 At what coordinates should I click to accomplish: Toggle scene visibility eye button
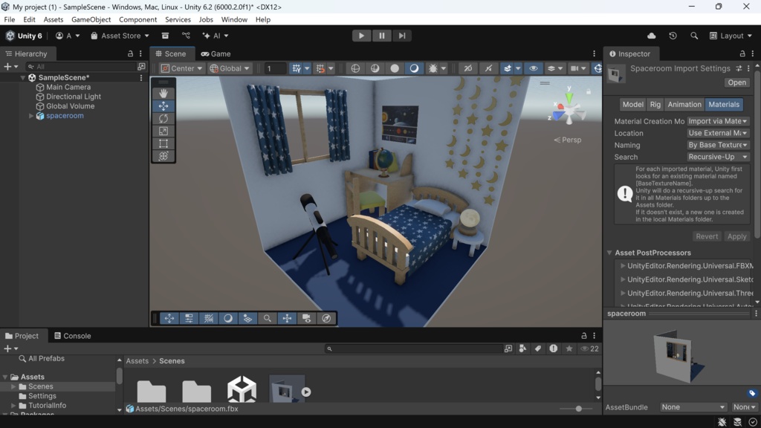(534, 68)
